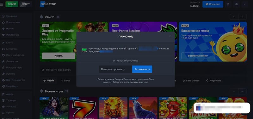Click the flame icon next to Быстрые игры
Image resolution: width=253 pixels, height=119 pixels.
click(x=3, y=68)
